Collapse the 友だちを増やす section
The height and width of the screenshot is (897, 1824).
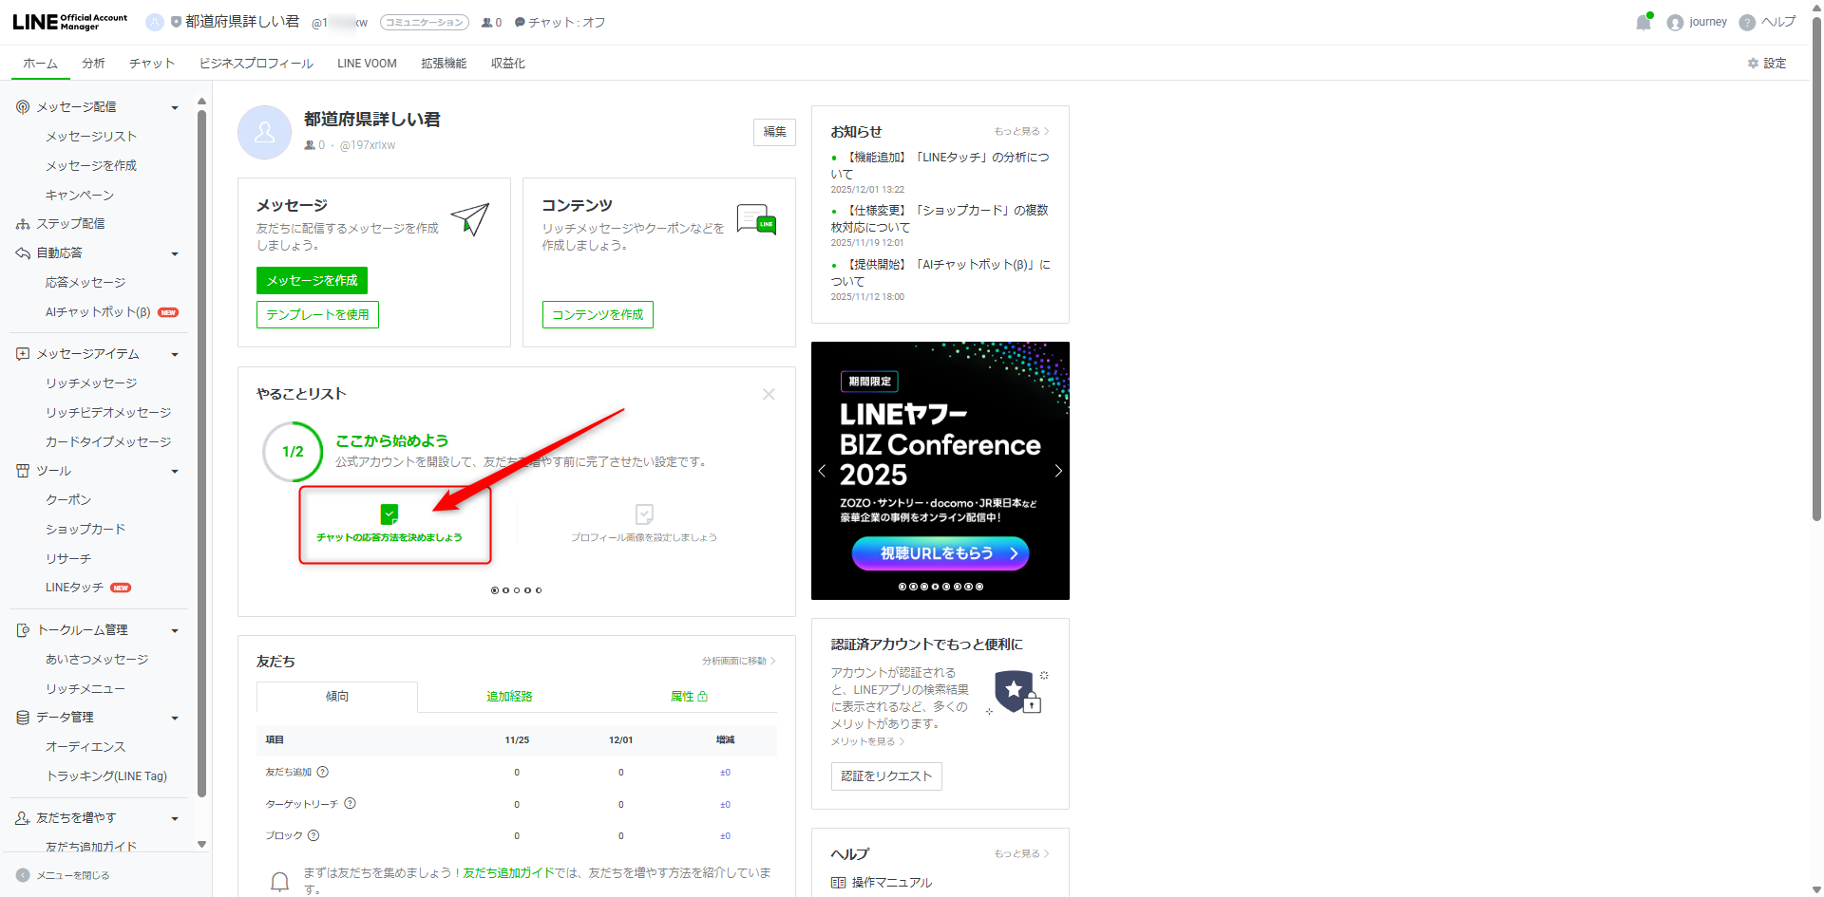coord(175,819)
